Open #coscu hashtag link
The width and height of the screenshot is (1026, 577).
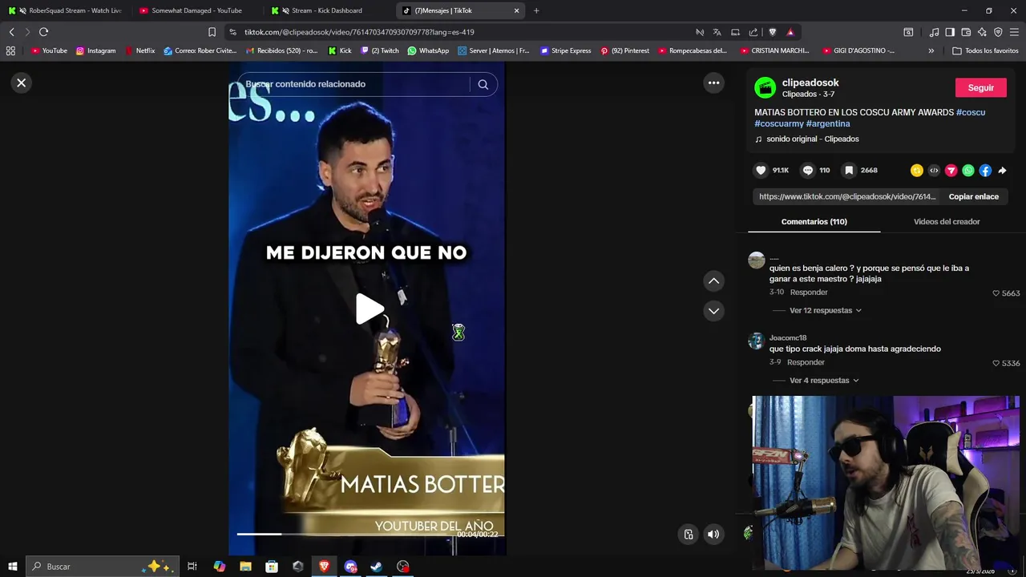click(971, 112)
